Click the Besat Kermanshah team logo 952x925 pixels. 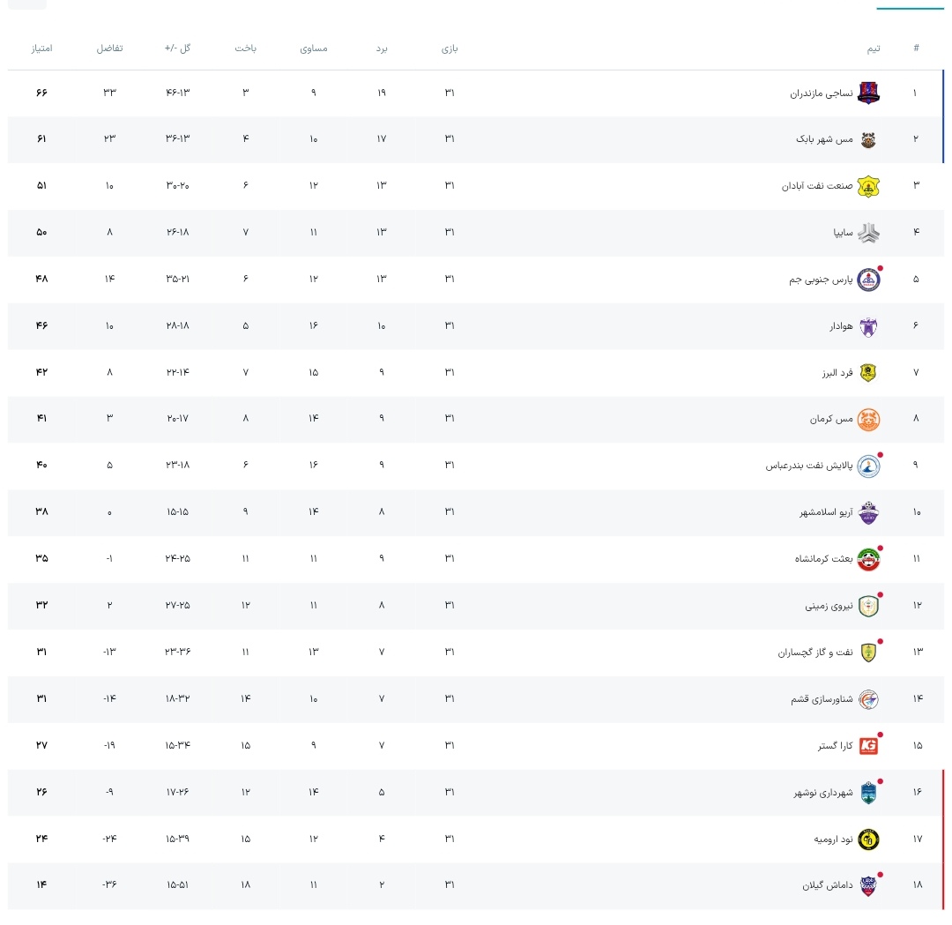point(868,559)
